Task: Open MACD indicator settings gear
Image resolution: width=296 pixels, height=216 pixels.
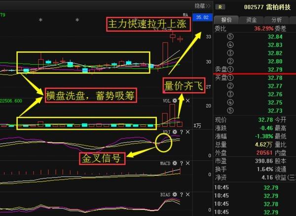Action: coord(175,163)
